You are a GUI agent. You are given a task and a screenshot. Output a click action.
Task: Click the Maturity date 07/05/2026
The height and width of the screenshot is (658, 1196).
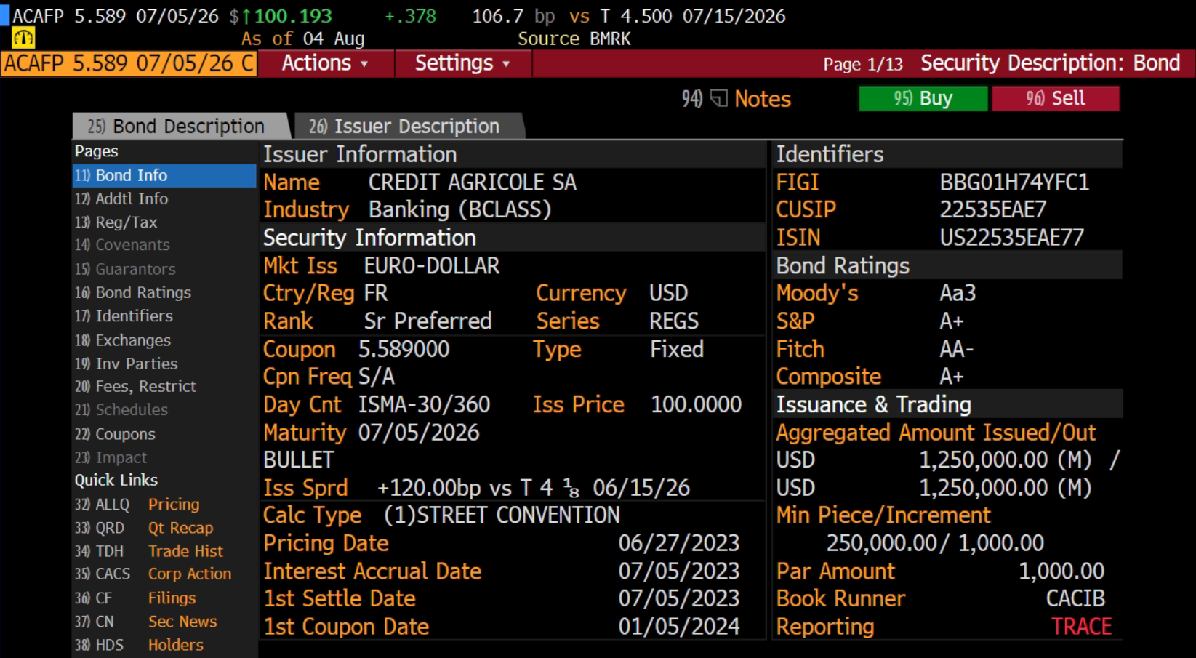419,433
